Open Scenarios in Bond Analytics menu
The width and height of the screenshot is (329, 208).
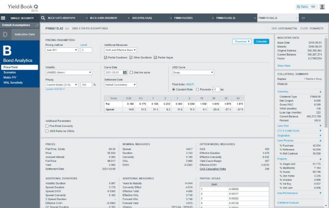[10, 73]
